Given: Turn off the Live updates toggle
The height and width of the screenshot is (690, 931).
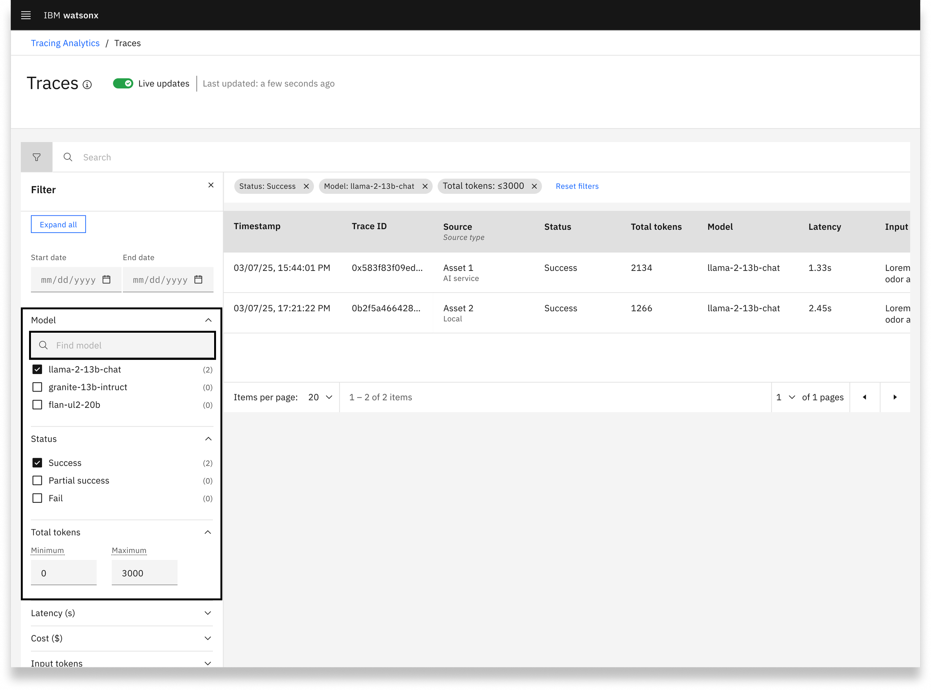Looking at the screenshot, I should click(x=123, y=83).
